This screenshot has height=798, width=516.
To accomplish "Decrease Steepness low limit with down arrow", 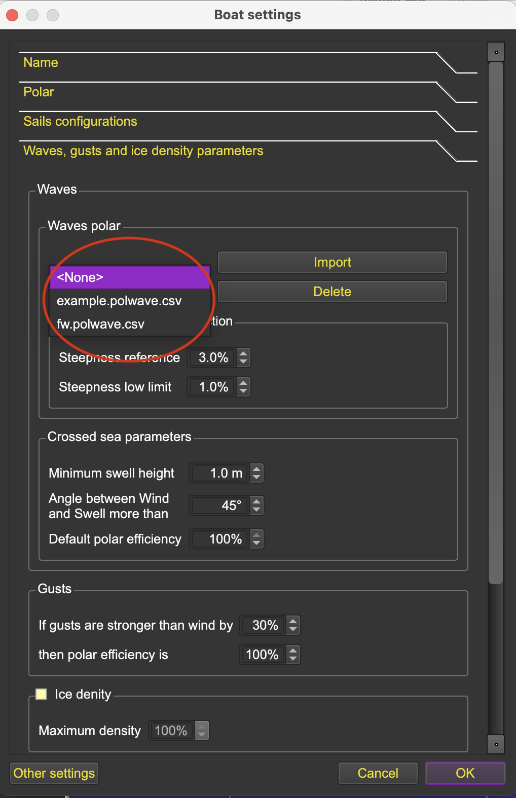I will click(x=243, y=391).
